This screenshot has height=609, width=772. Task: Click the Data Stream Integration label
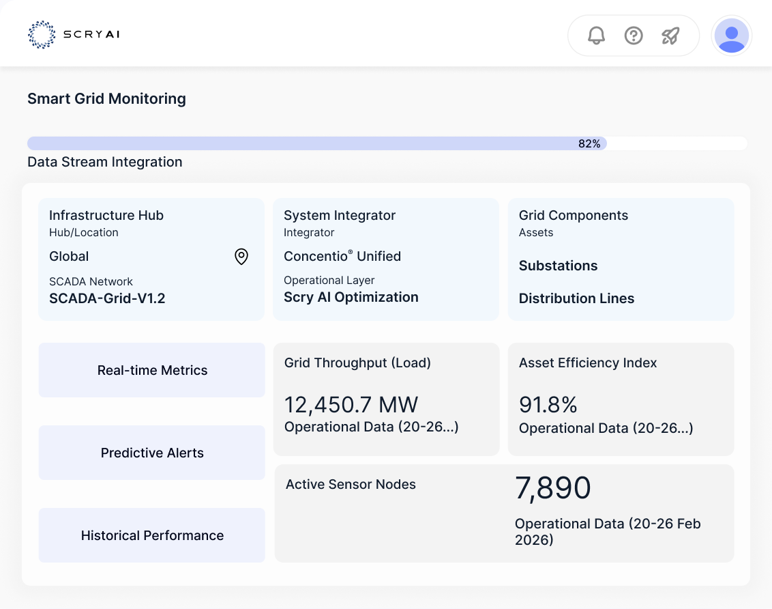[105, 162]
